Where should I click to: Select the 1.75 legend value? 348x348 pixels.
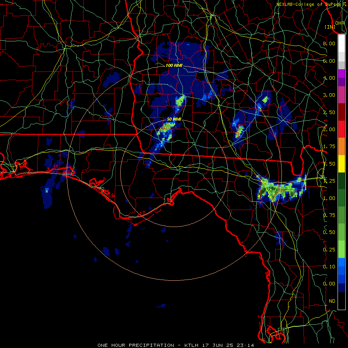point(329,147)
